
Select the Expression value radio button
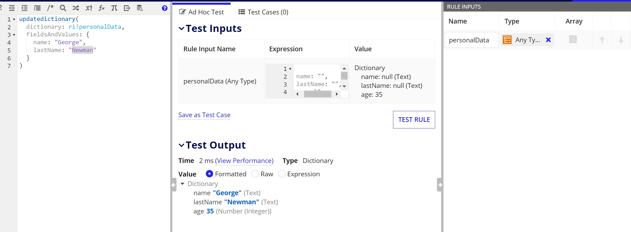(x=282, y=174)
